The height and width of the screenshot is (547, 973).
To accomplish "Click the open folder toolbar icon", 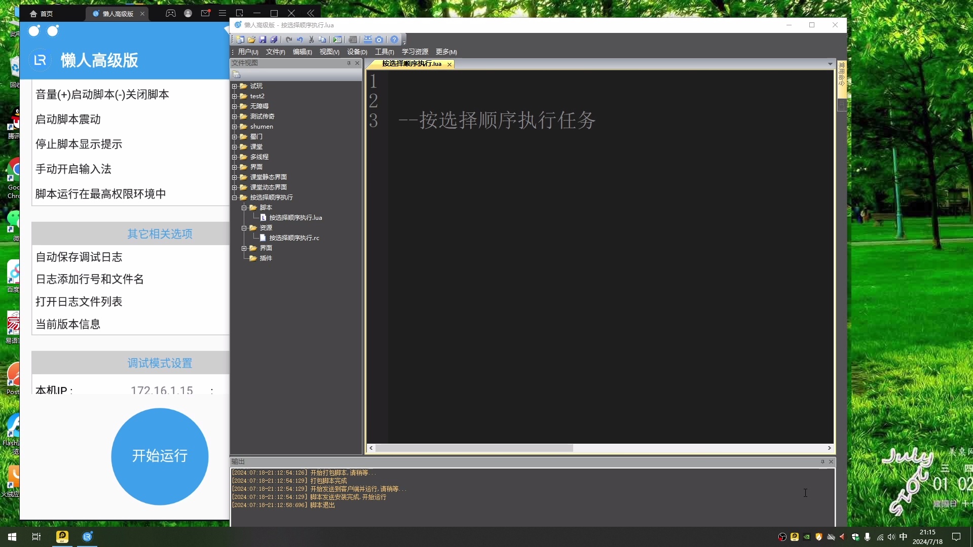I will pyautogui.click(x=251, y=40).
